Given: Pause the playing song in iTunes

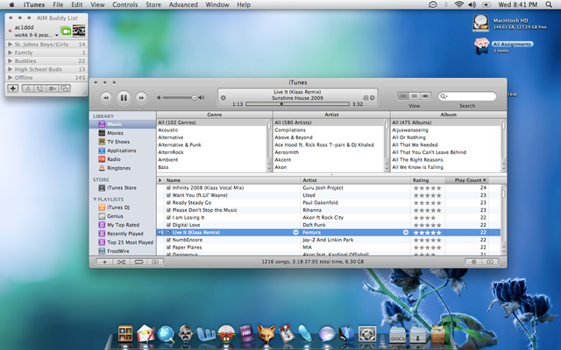Looking at the screenshot, I should click(124, 96).
